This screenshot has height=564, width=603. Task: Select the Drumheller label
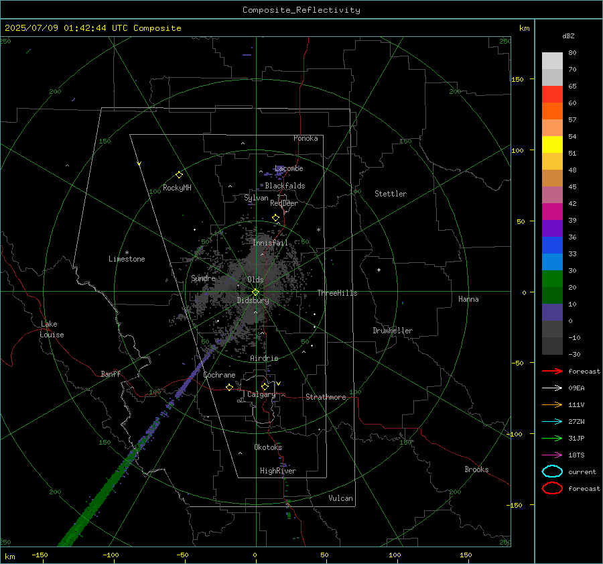393,331
